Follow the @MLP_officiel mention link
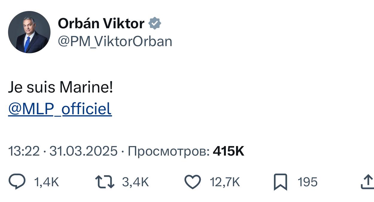 [x=60, y=109]
